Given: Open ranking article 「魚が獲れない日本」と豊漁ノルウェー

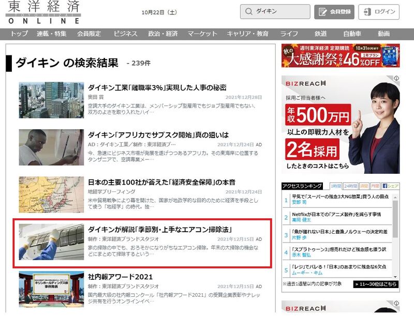Looking at the screenshot, I should [340, 232].
